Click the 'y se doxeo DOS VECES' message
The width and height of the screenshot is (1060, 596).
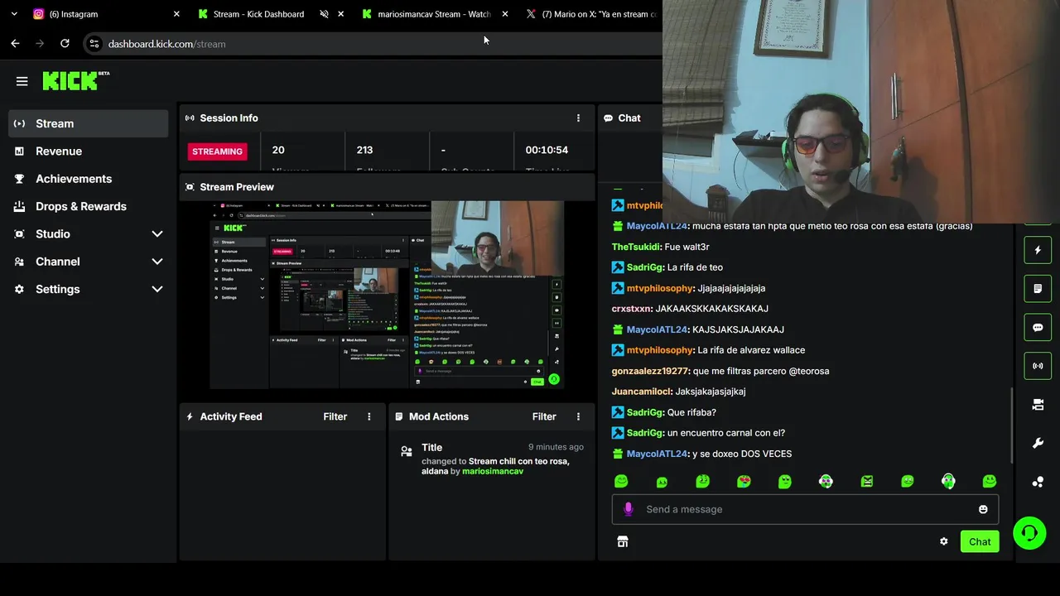[x=742, y=454]
